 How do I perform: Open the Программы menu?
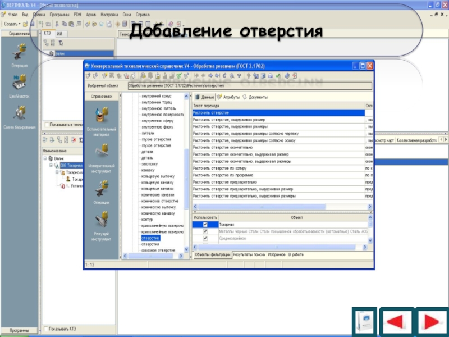click(x=59, y=15)
